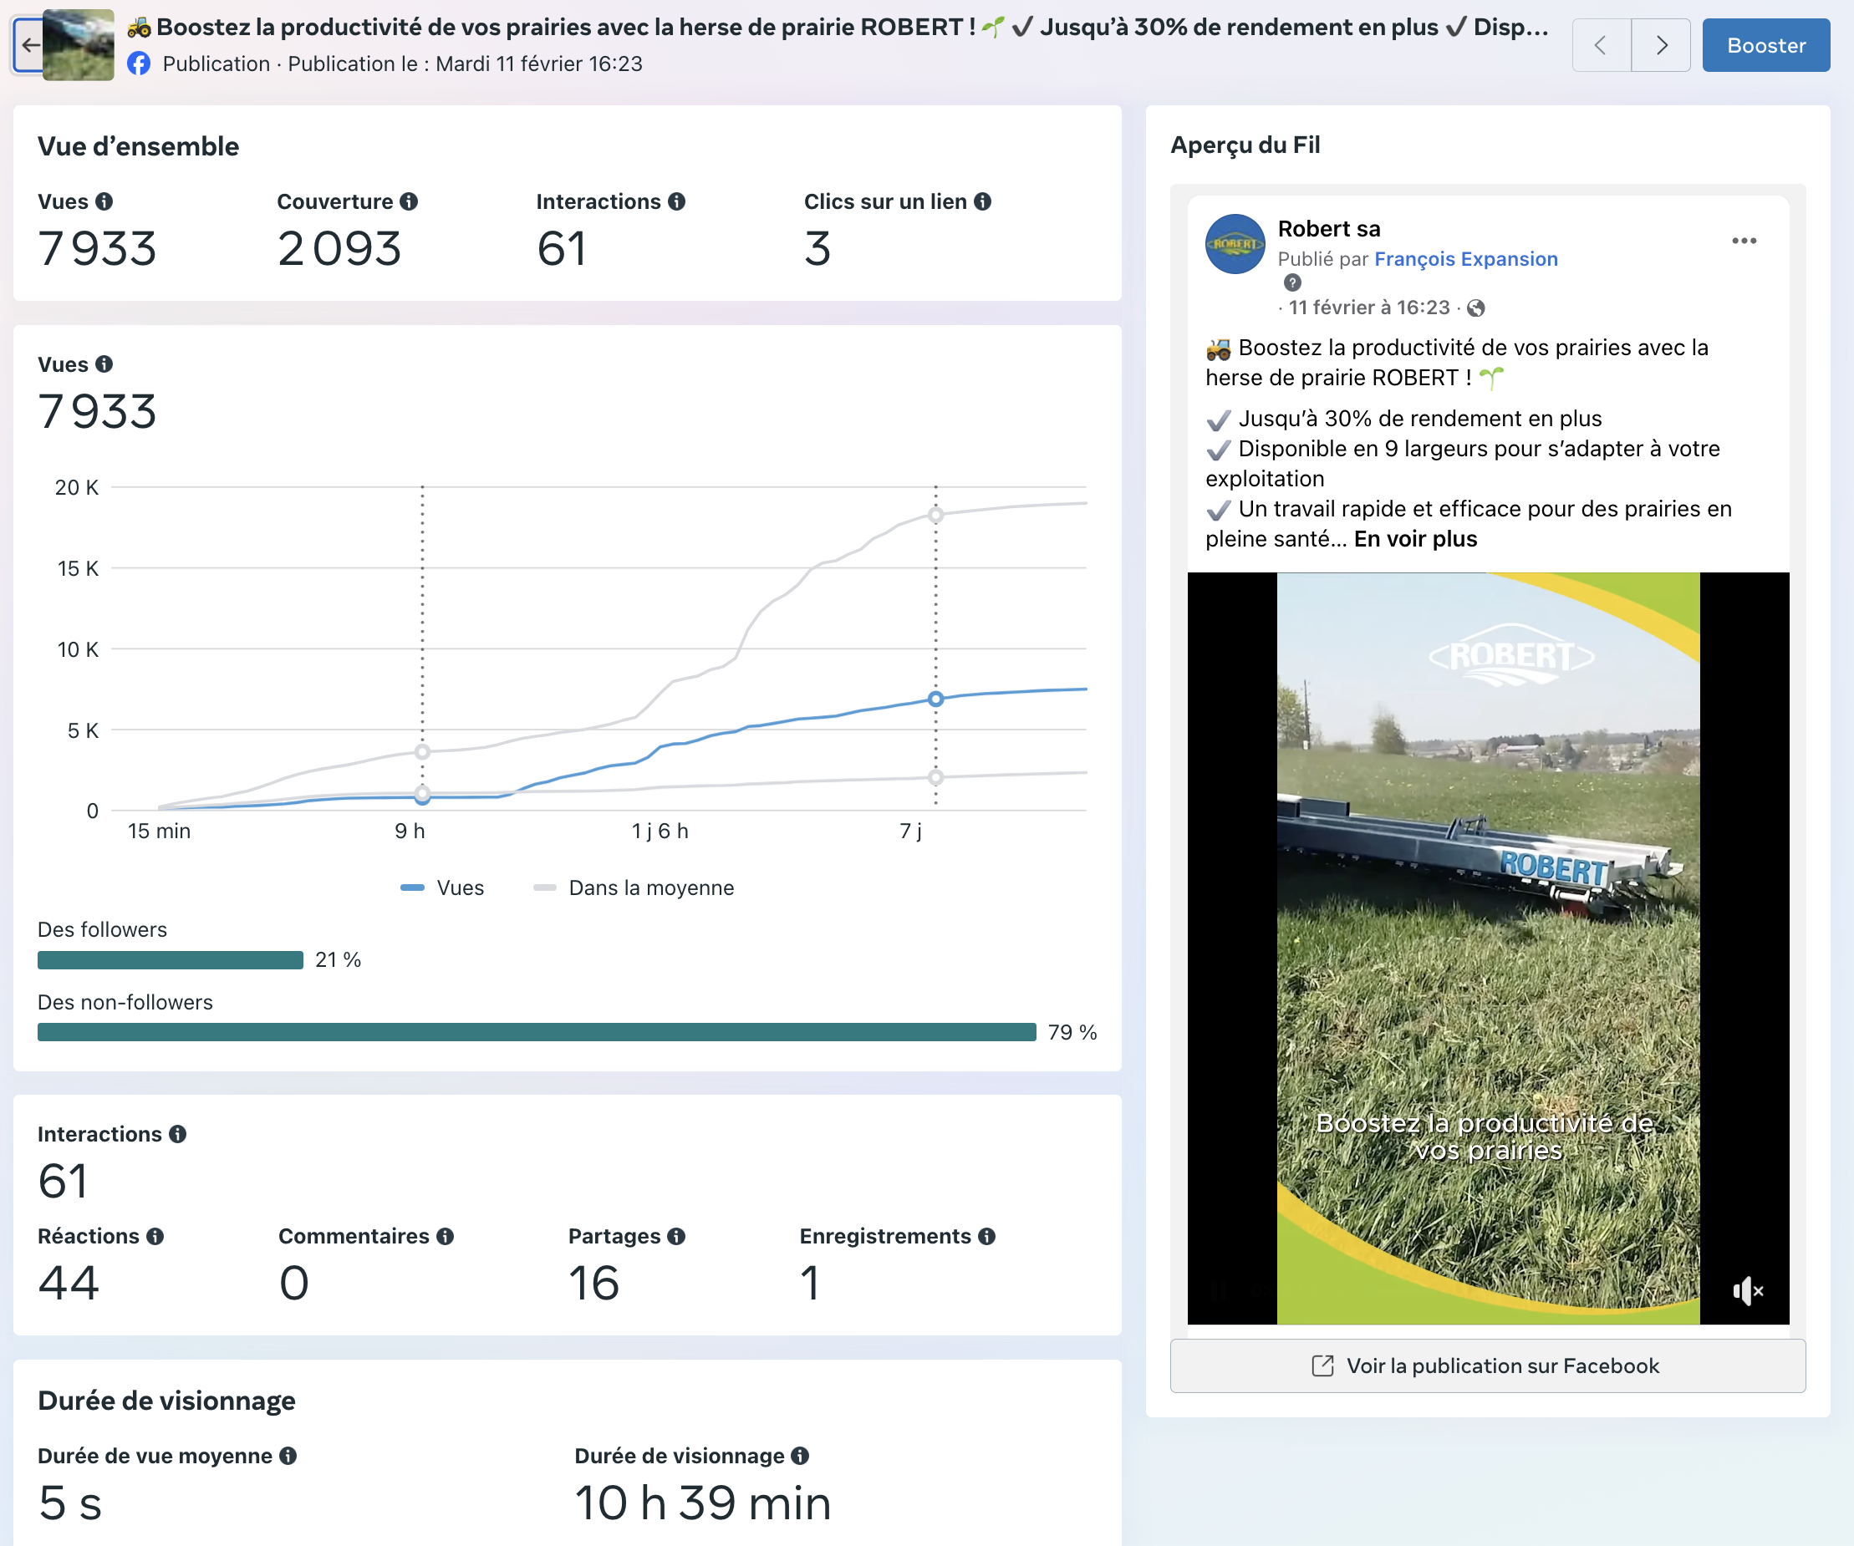Screen dimensions: 1854x1546
Task: Open info icon next to Durée de vue moyenne
Action: [288, 1456]
